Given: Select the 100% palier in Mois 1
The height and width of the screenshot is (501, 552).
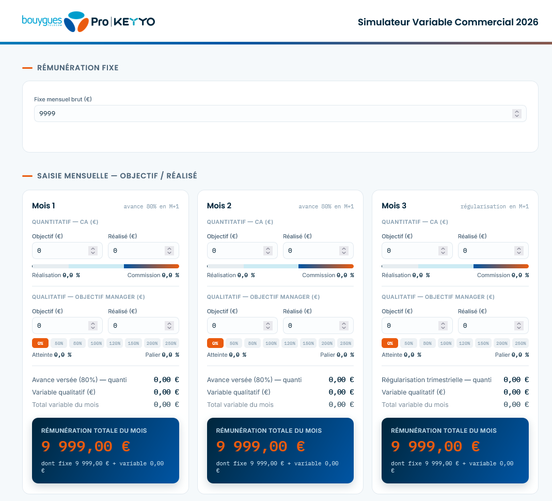Looking at the screenshot, I should click(96, 343).
